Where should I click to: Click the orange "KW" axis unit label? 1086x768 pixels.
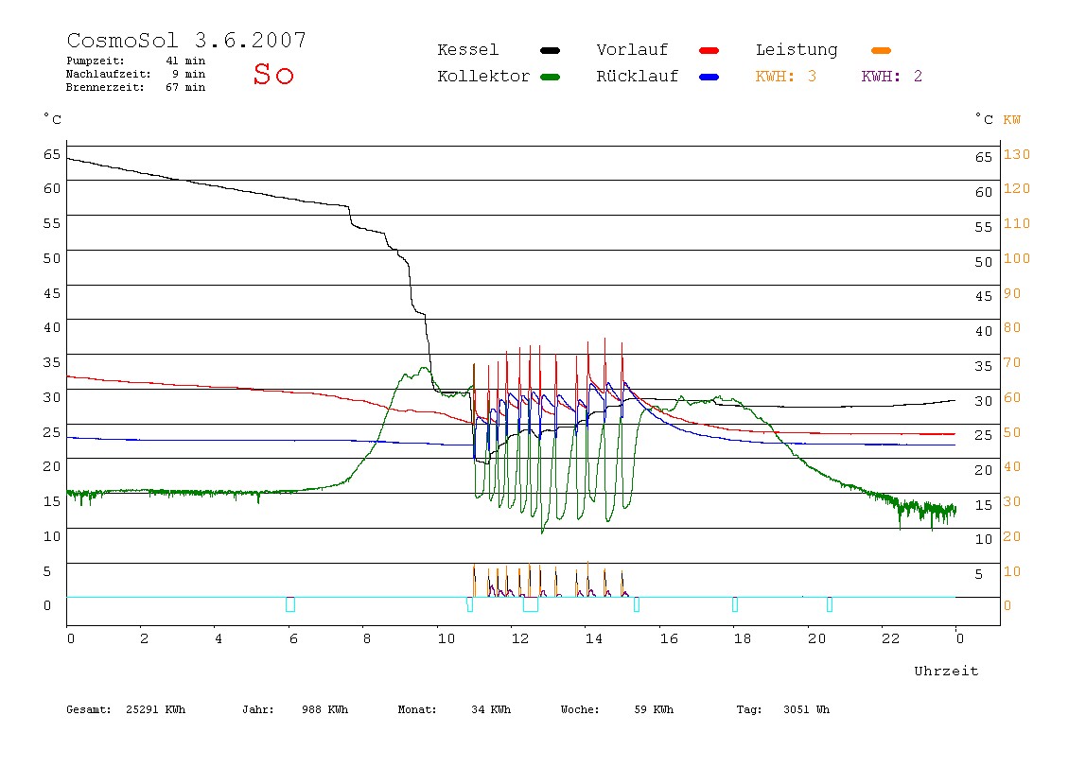point(1012,120)
